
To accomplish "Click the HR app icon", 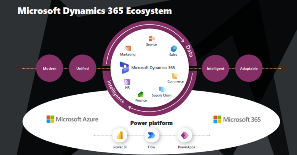I will [x=127, y=82].
